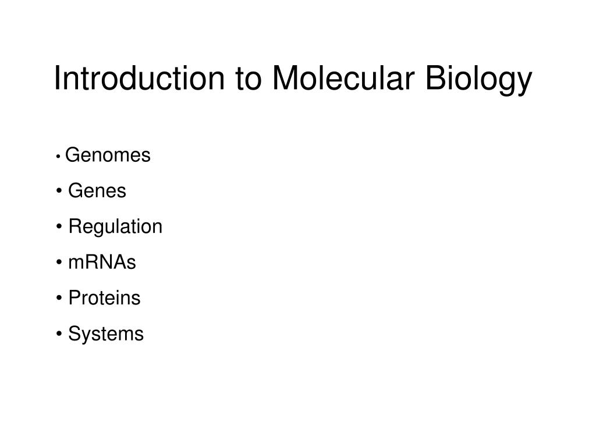Click the bullet dot before Genomes
The width and height of the screenshot is (596, 447).
pos(58,156)
